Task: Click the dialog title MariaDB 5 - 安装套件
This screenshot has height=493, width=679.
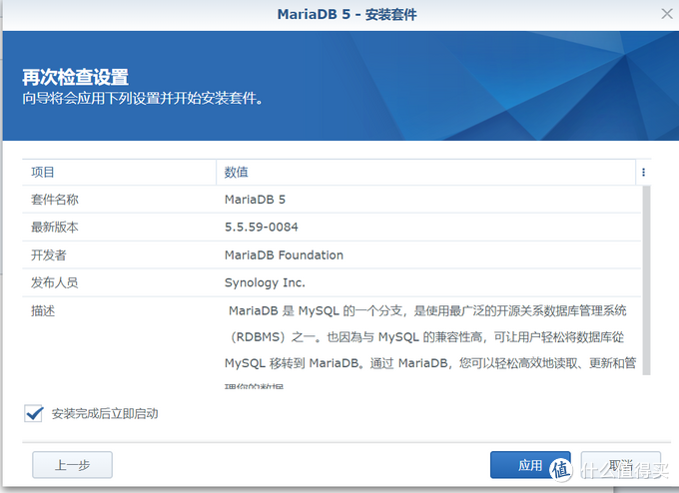Action: coord(346,14)
